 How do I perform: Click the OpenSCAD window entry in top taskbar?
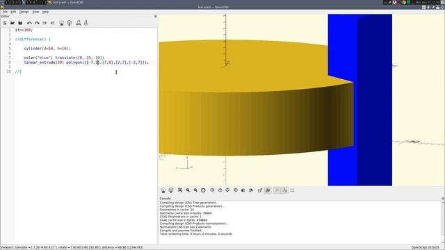(66, 2)
